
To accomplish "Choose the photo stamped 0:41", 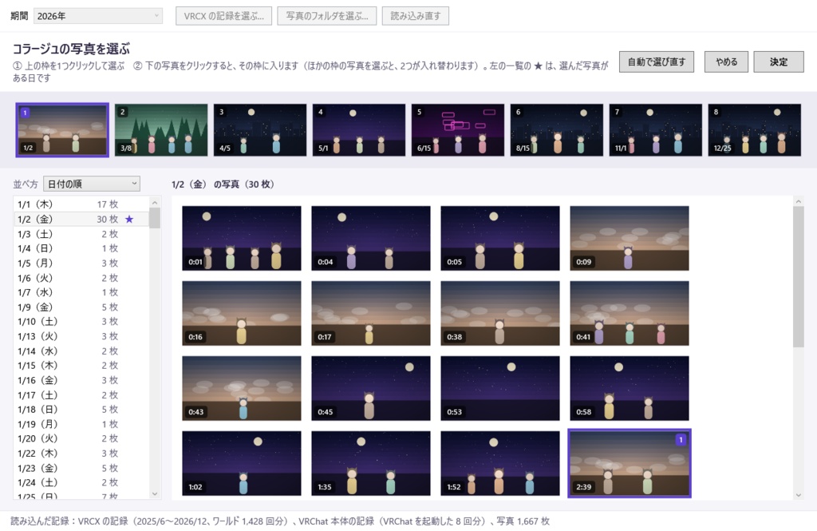I will [x=630, y=314].
